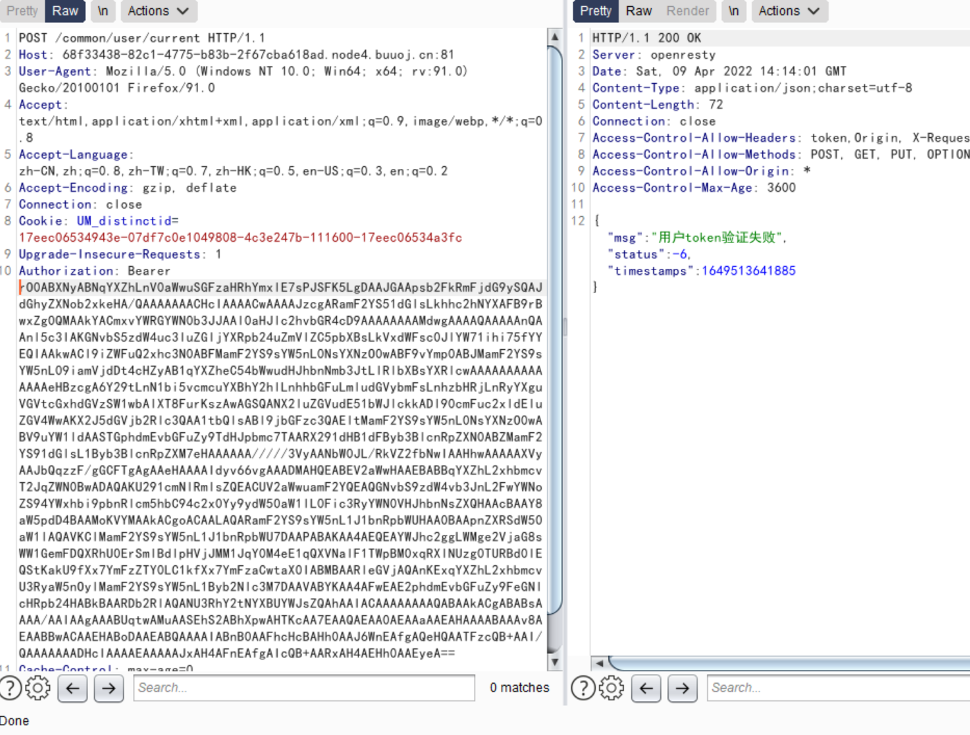This screenshot has width=970, height=735.
Task: Click response horizontal scrollbar left arrow
Action: tap(600, 663)
